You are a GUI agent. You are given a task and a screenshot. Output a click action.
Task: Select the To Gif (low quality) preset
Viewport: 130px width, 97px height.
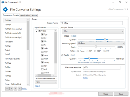[x=15, y=59]
